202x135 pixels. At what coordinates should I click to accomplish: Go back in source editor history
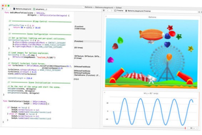point(6,9)
